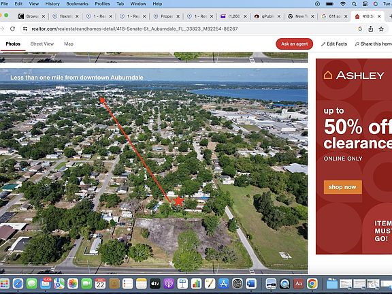Open the Window menu
This screenshot has height=294, width=392.
click(x=138, y=4)
